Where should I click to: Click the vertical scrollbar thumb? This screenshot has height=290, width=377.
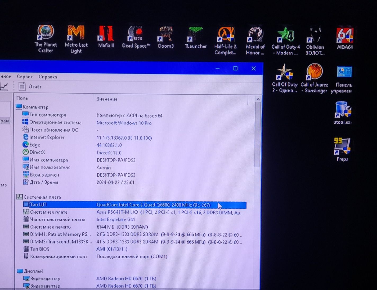258,135
